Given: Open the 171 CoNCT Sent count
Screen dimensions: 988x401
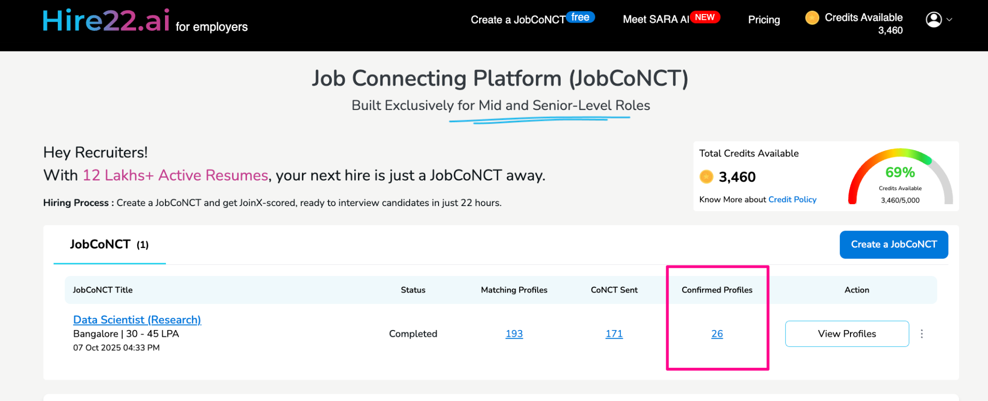Looking at the screenshot, I should (614, 334).
